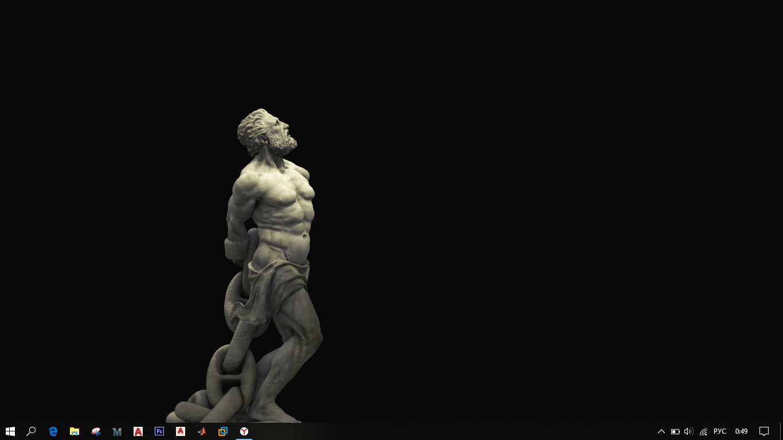Image resolution: width=783 pixels, height=440 pixels.
Task: Launch the Maya 'M' taskbar icon
Action: (117, 431)
